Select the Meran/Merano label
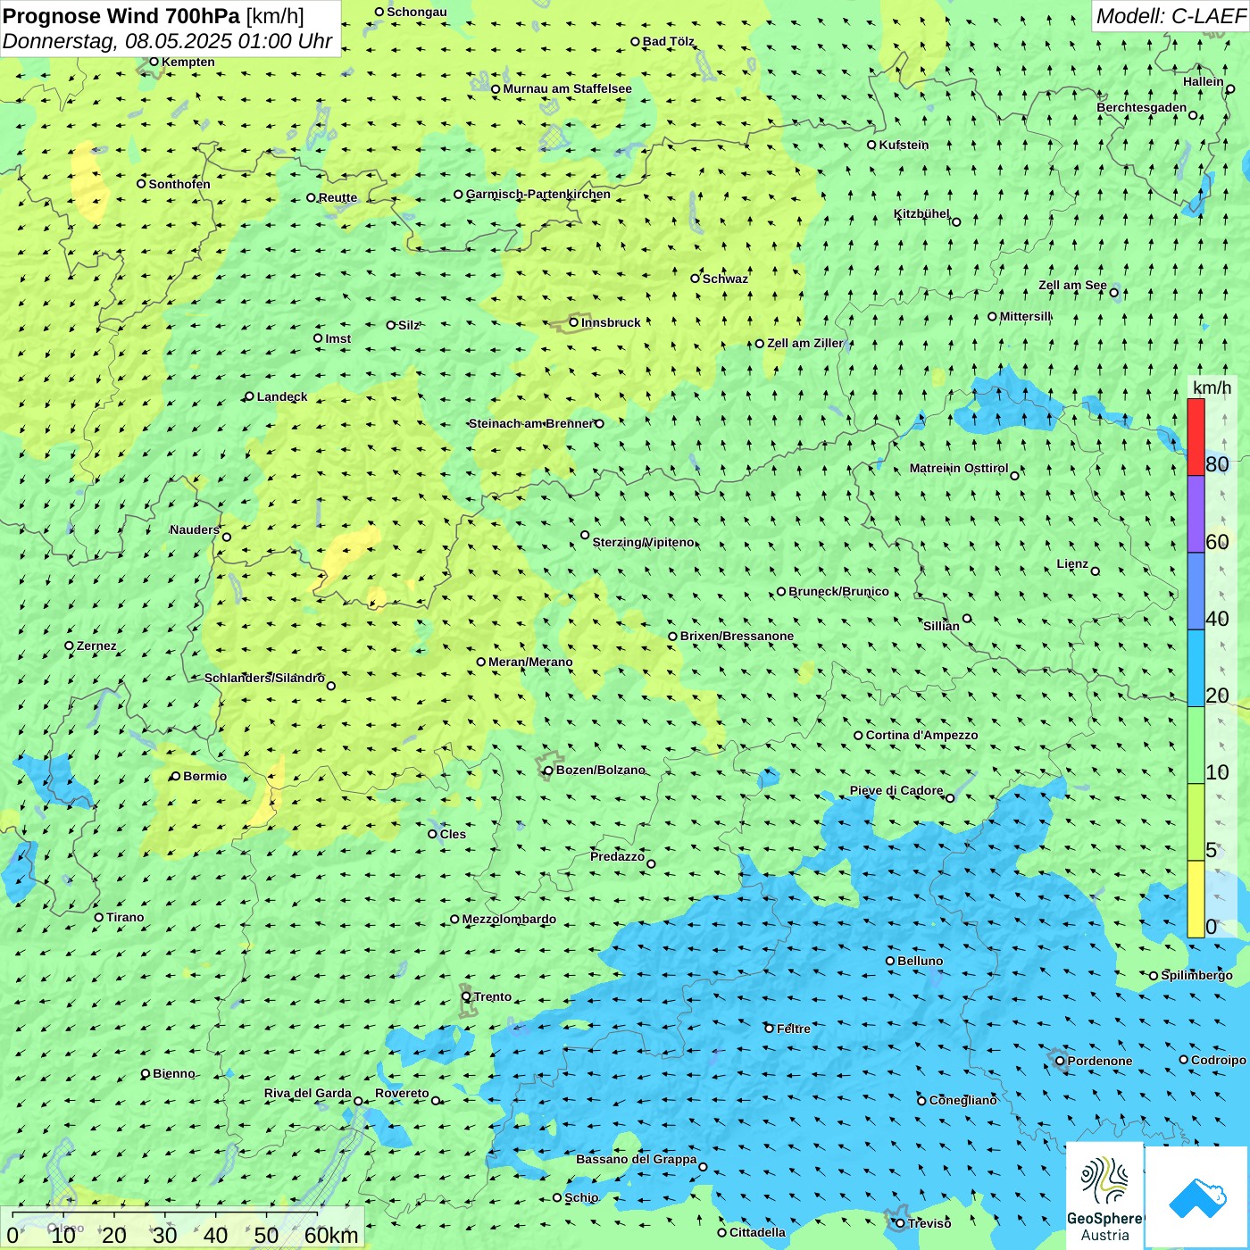Screen dimensions: 1250x1250 (x=530, y=662)
